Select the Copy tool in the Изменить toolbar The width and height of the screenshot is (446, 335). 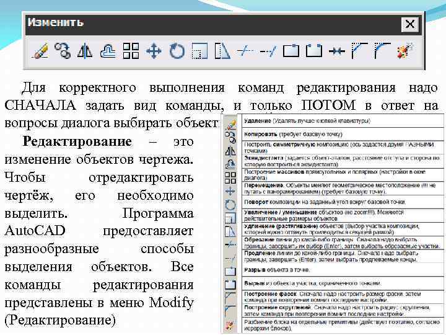point(63,51)
